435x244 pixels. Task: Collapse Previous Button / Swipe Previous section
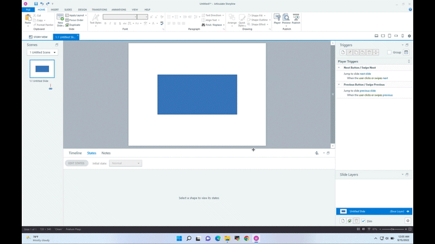tap(339, 85)
